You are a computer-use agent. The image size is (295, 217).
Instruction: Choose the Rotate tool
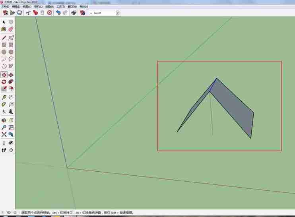4,82
